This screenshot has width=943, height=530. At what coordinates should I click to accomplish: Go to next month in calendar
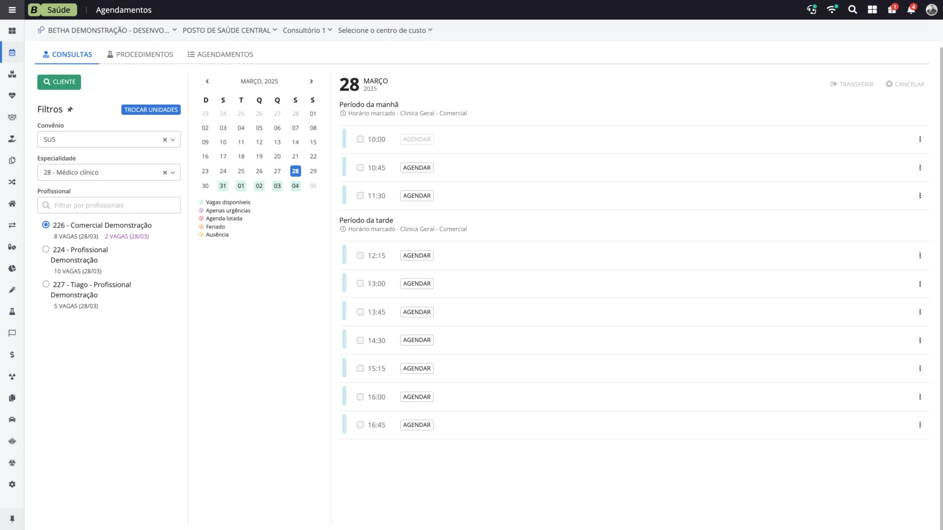[x=311, y=81]
